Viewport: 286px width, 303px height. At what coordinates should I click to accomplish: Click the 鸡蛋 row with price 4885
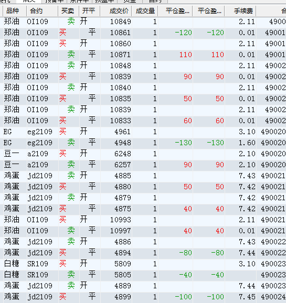(143, 176)
